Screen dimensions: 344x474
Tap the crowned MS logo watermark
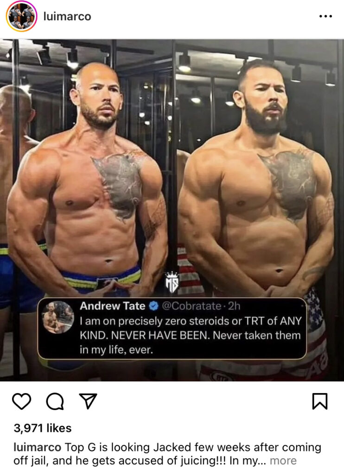[172, 282]
